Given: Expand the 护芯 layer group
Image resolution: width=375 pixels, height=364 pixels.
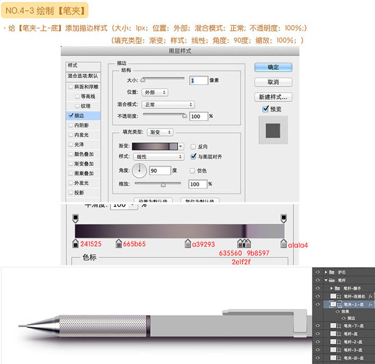Looking at the screenshot, I should (326, 272).
